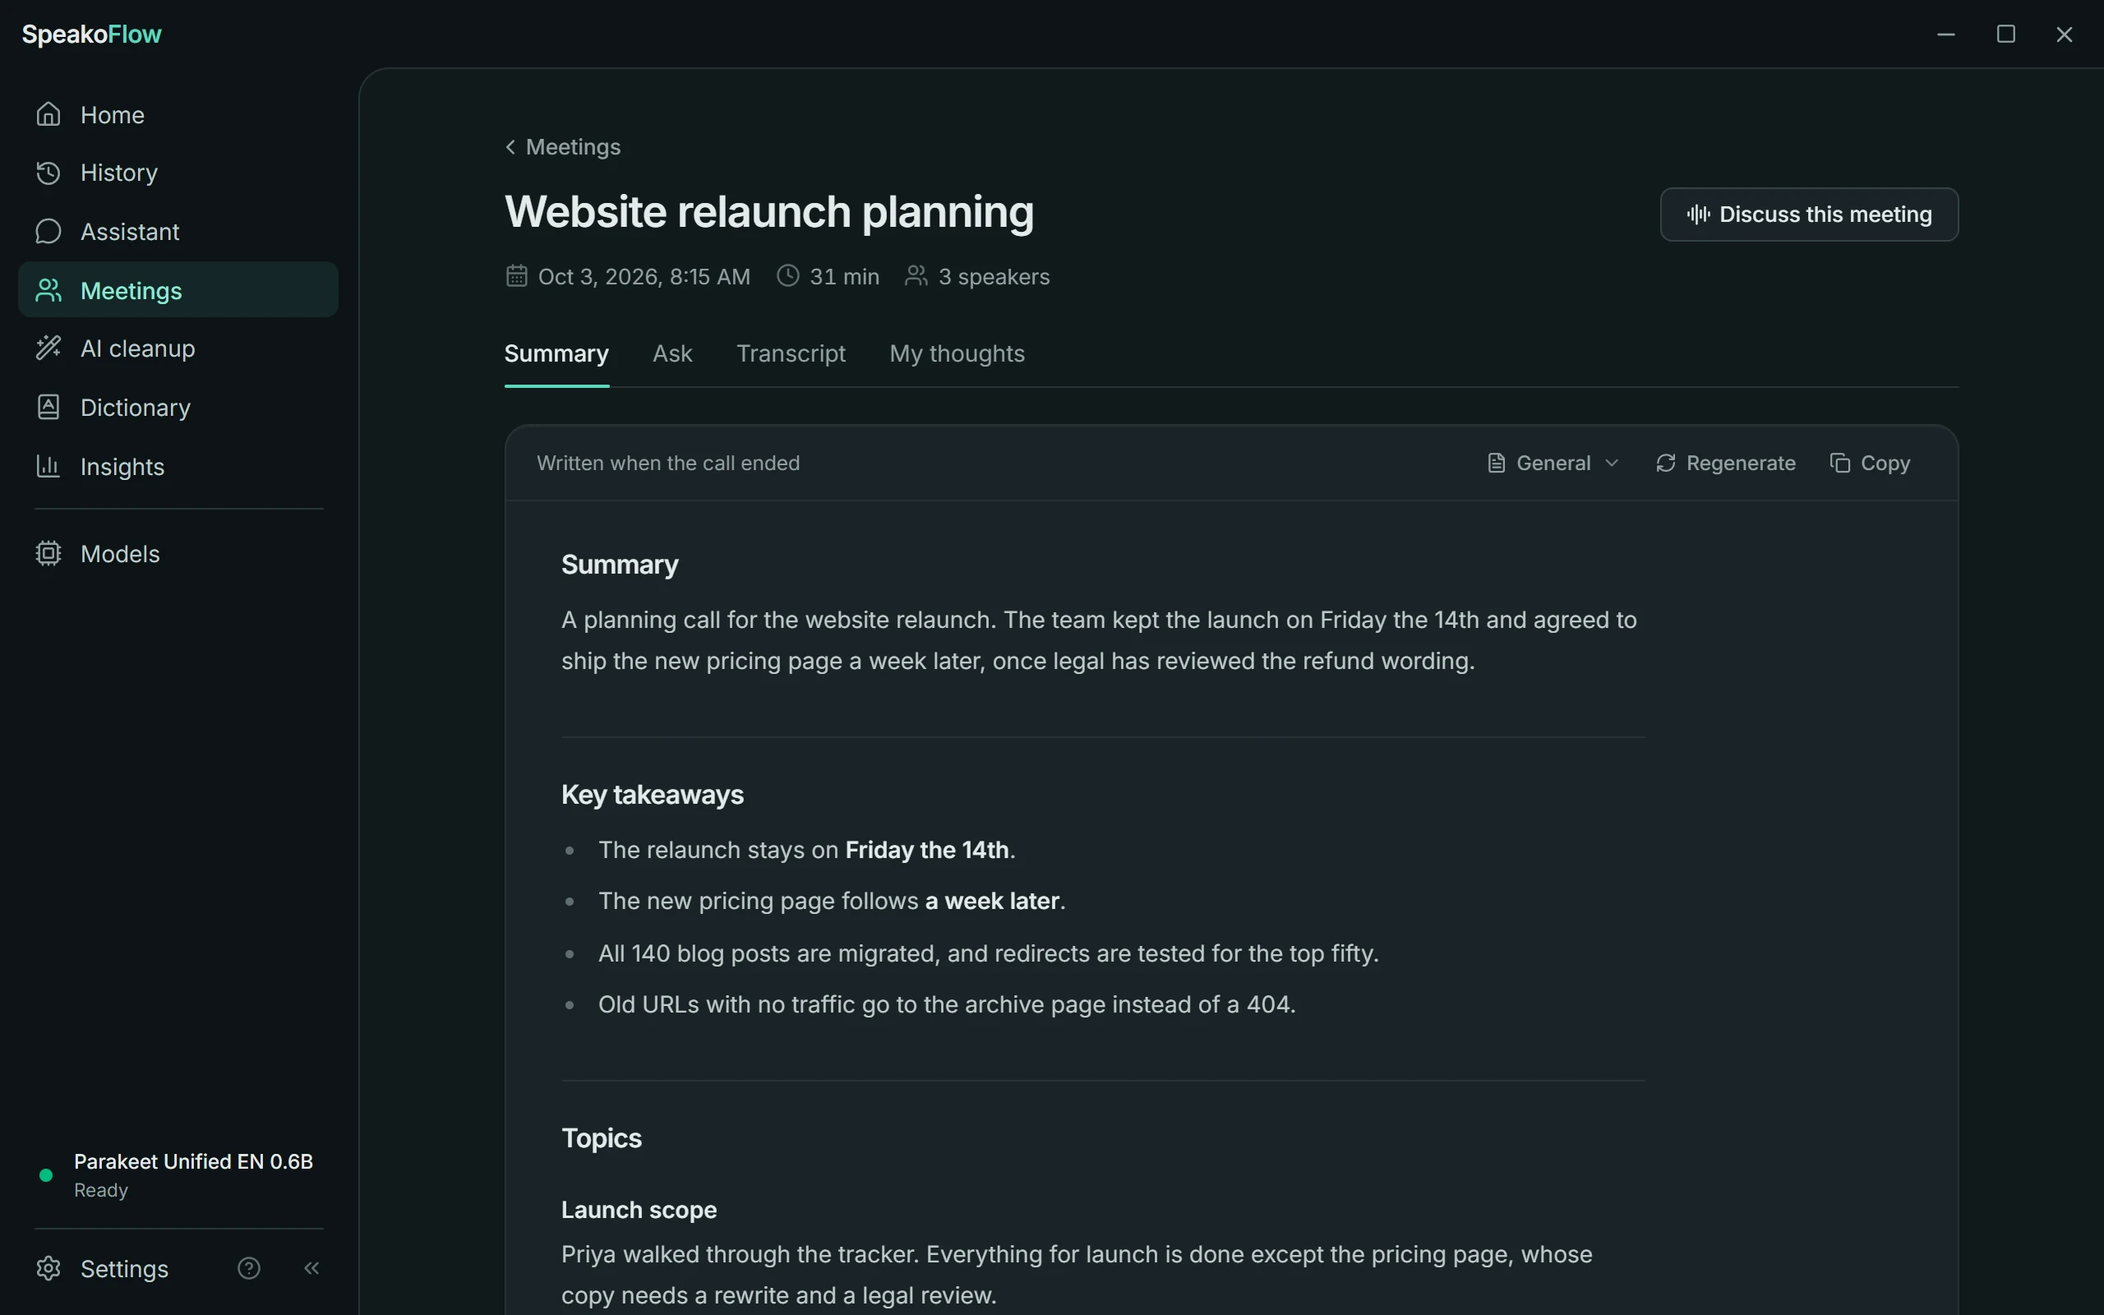Click the Copy summary icon
Screen dimensions: 2104x1315
(1839, 463)
